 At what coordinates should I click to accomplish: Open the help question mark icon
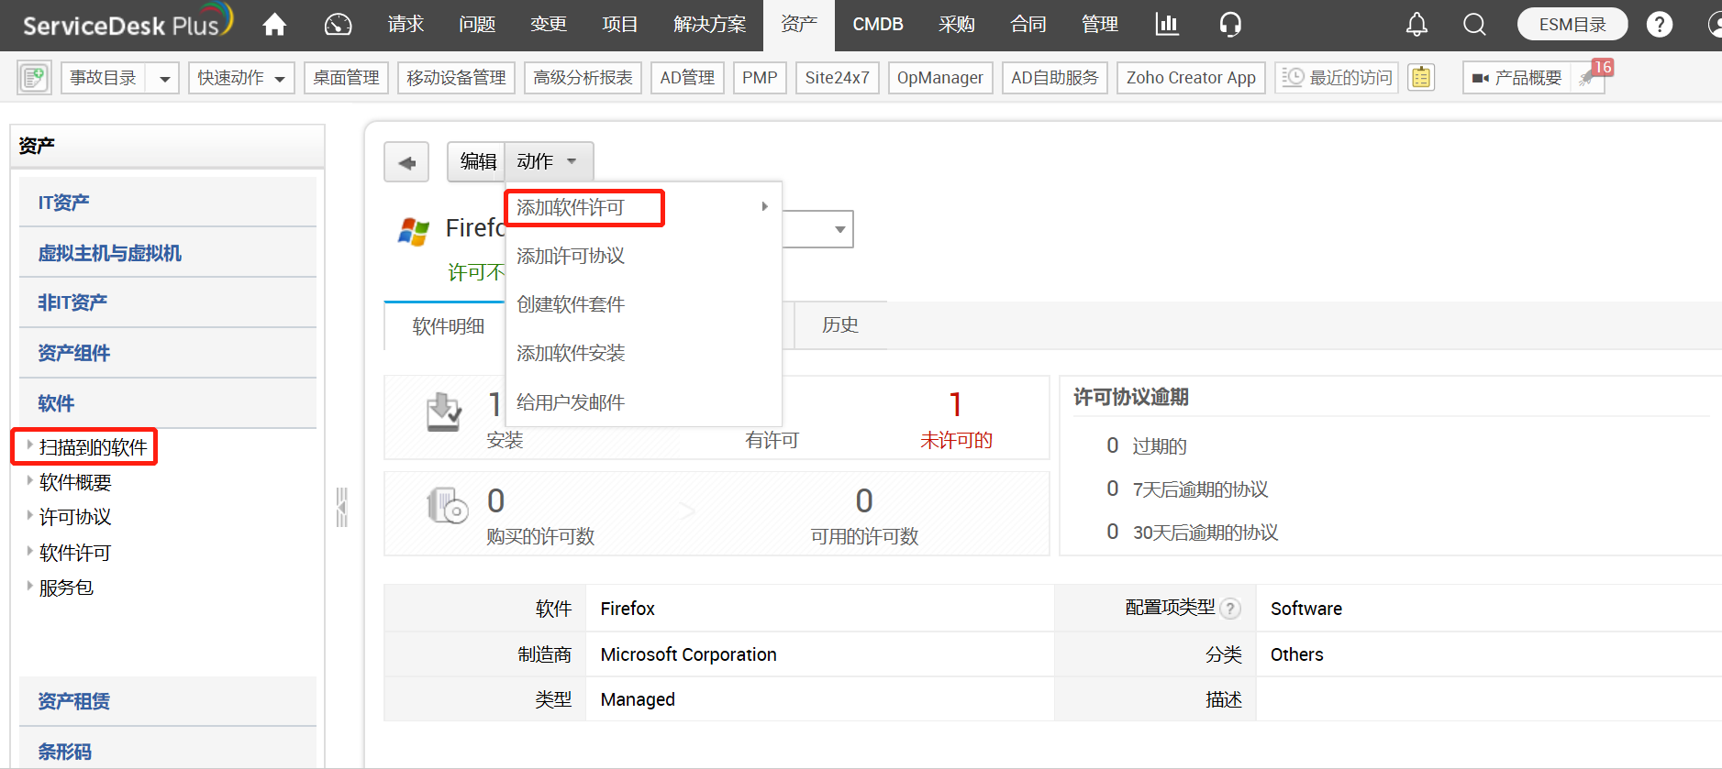[1659, 25]
